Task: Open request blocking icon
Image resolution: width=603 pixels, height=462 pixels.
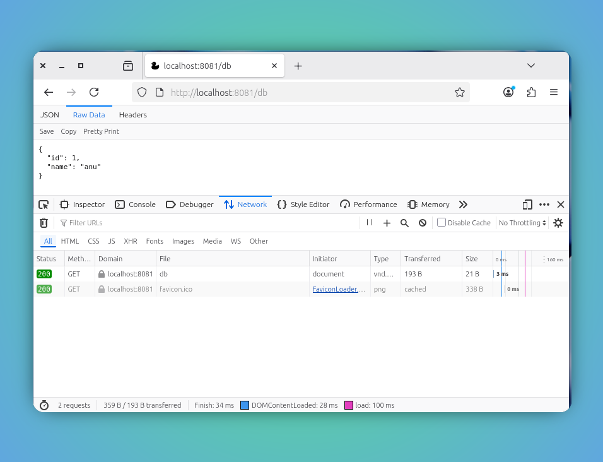Action: (423, 223)
